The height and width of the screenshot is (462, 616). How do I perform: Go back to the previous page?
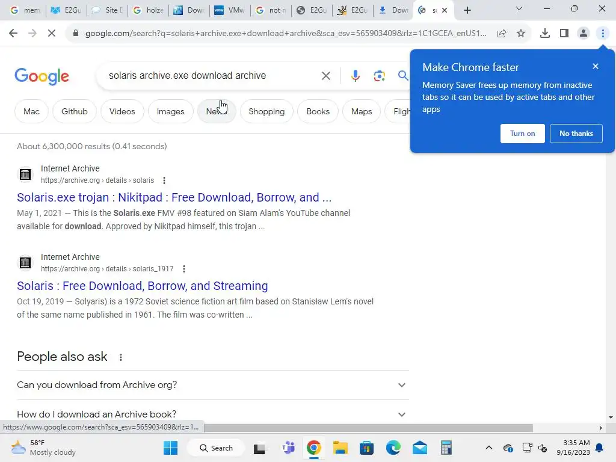pyautogui.click(x=13, y=34)
